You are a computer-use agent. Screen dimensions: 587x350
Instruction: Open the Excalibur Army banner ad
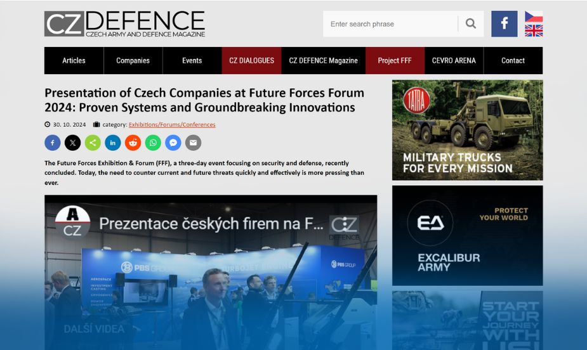point(467,236)
